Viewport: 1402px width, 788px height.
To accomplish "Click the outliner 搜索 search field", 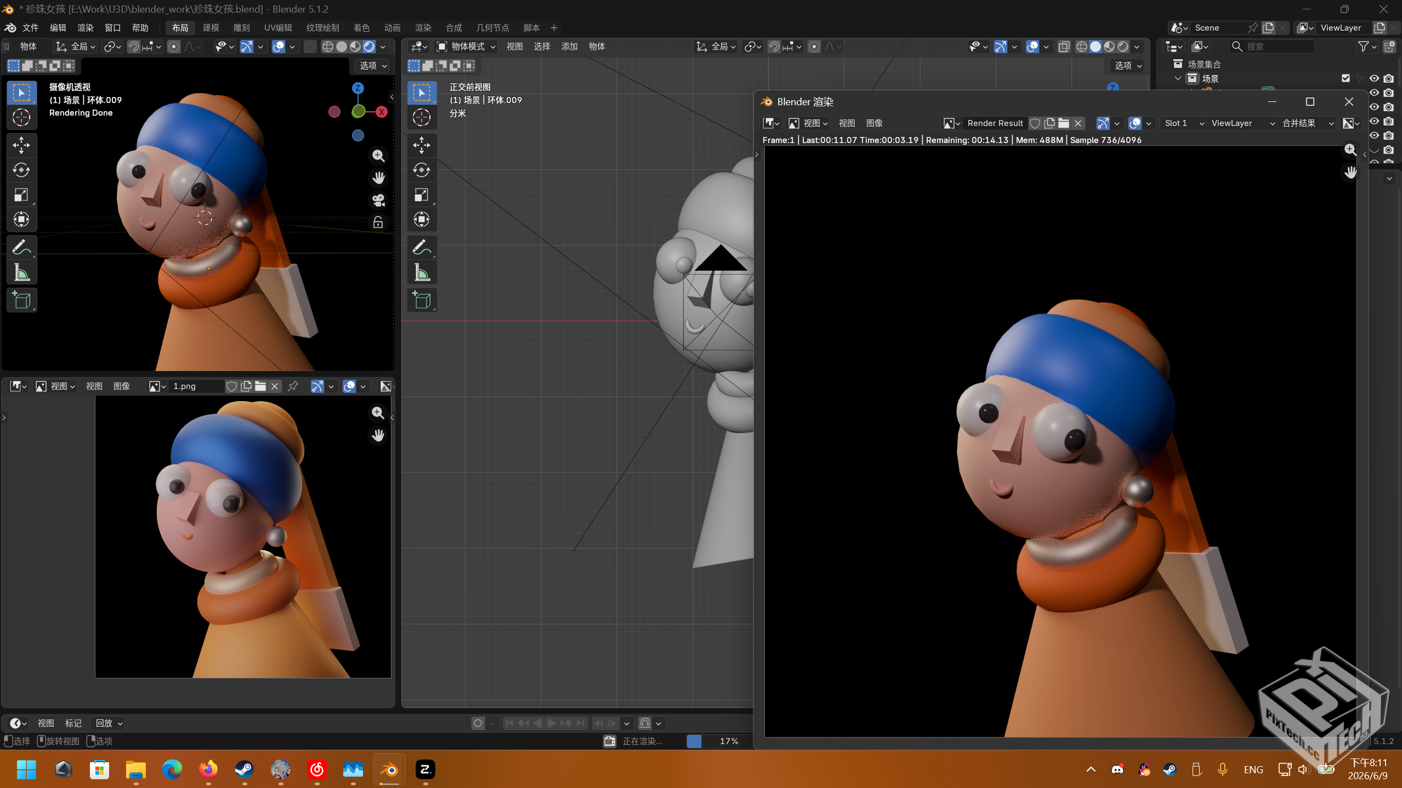I will pyautogui.click(x=1272, y=47).
